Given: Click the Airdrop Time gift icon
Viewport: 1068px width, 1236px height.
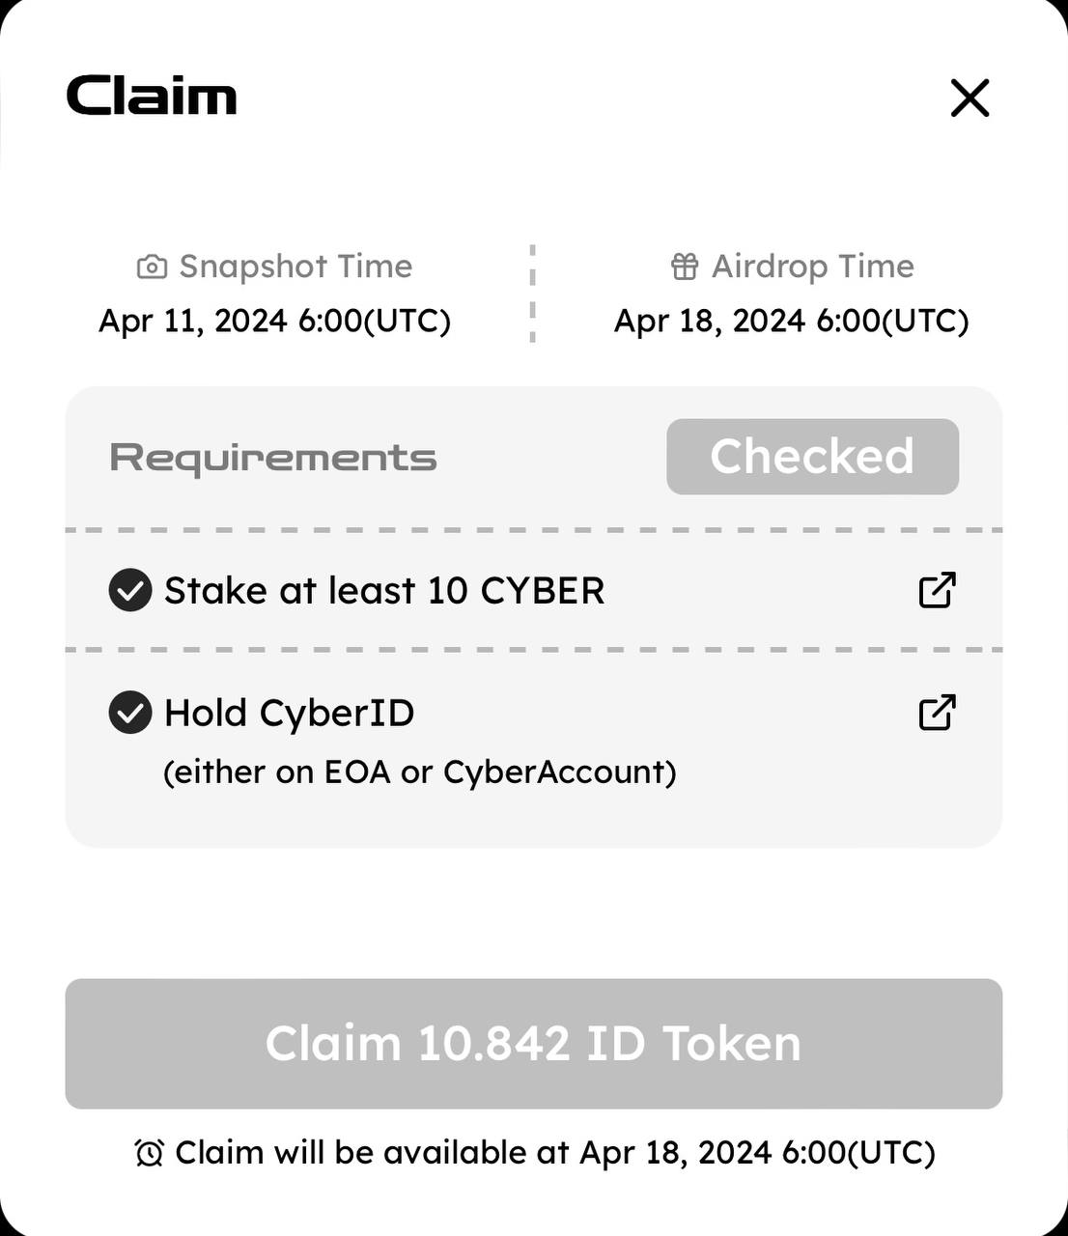Looking at the screenshot, I should [685, 267].
